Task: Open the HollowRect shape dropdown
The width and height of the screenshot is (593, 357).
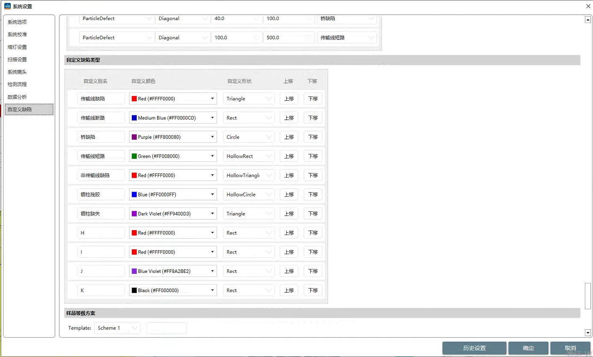Action: (x=249, y=156)
